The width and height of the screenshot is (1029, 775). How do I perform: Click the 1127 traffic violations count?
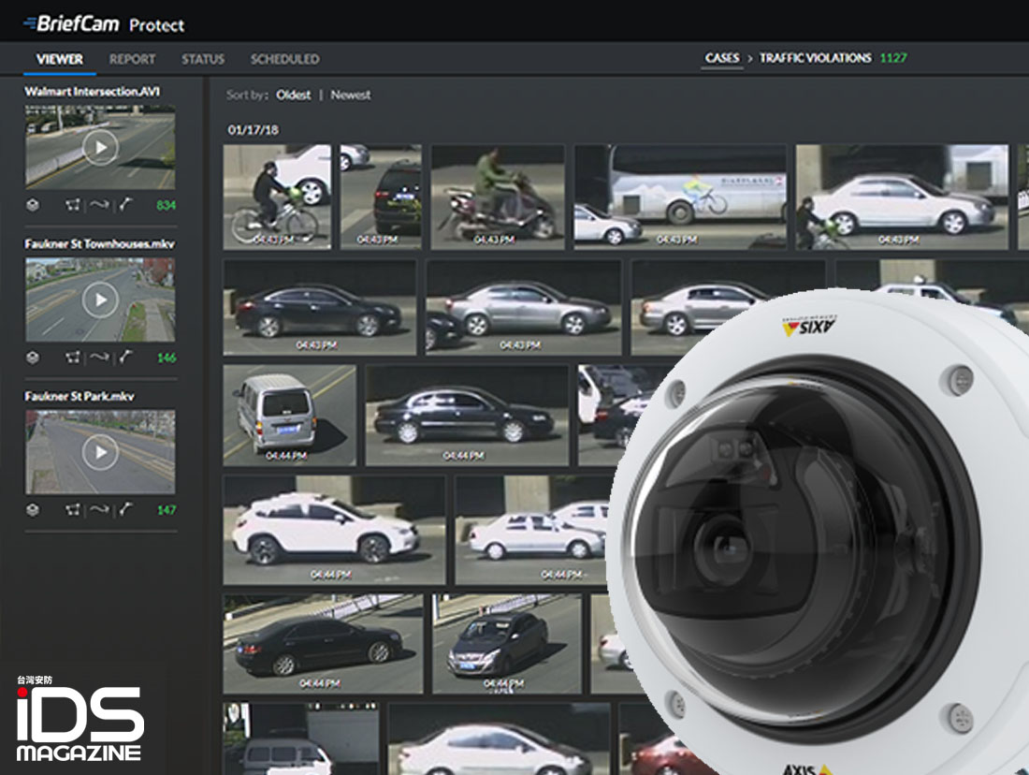[x=893, y=58]
